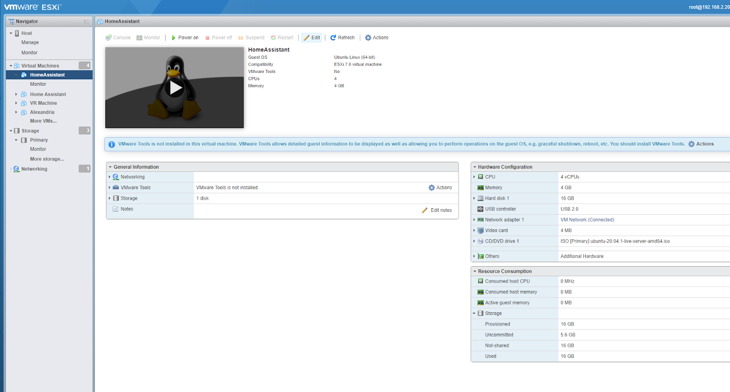730x392 pixels.
Task: Expand the CD/DVD drive 1 row
Action: tap(474, 241)
